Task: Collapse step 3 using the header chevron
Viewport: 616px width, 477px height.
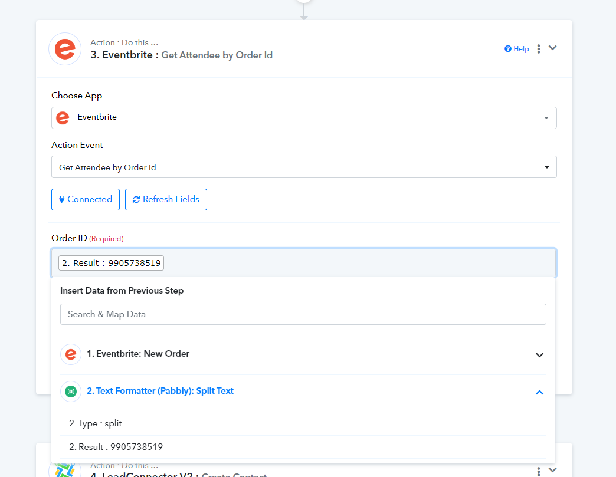Action: coord(552,48)
